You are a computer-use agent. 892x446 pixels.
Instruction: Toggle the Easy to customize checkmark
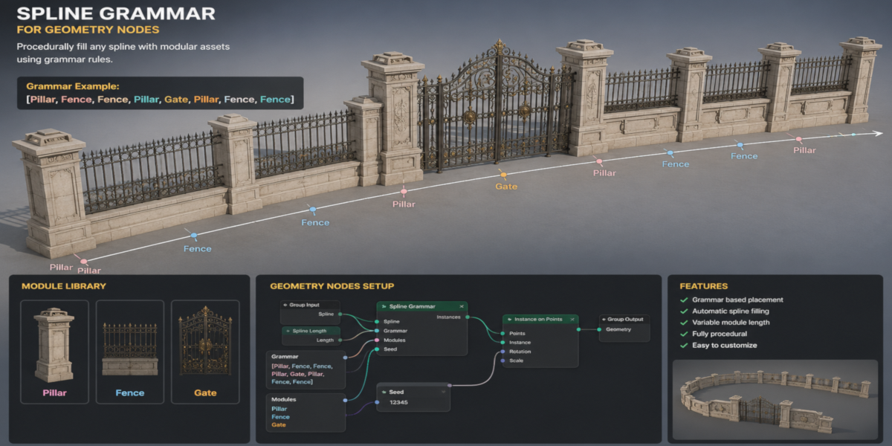[684, 345]
